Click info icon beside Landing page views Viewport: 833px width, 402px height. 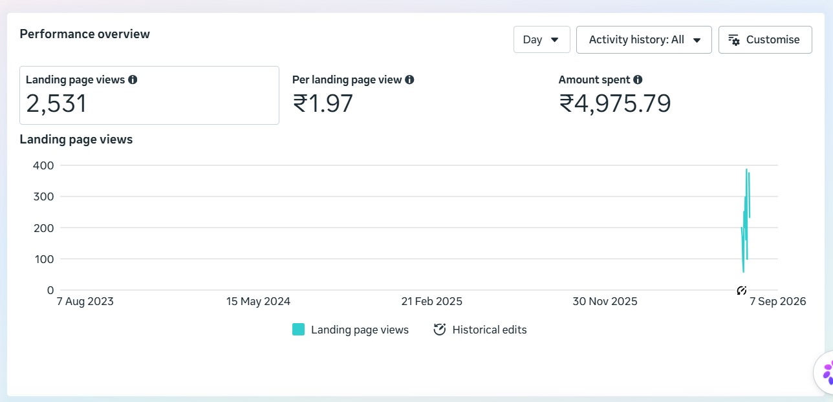coord(133,79)
